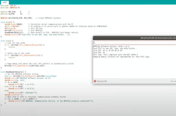Click the 'void ShowReaderDetails() {' definition line
The image size is (176, 116).
point(13,72)
